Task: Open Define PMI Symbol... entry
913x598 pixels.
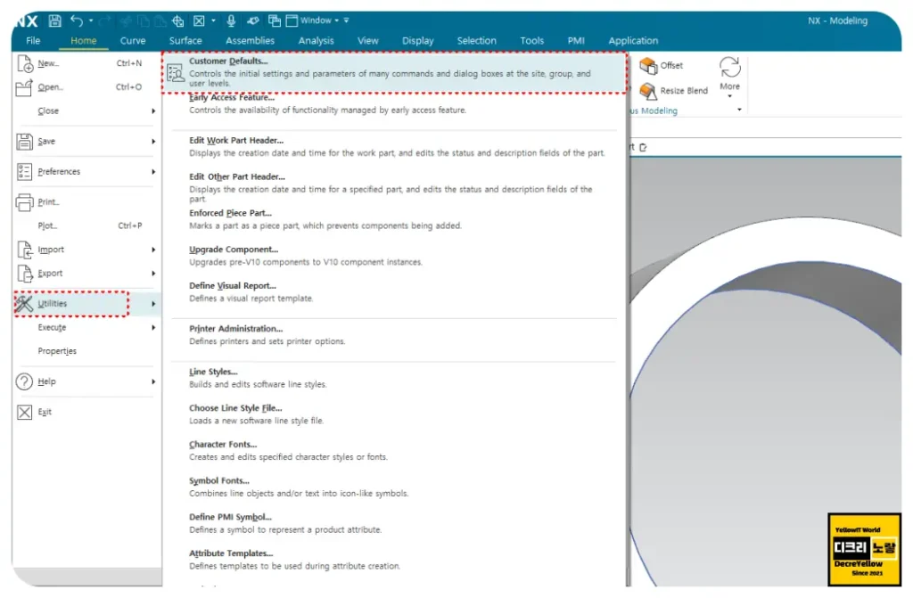Action: 230,517
